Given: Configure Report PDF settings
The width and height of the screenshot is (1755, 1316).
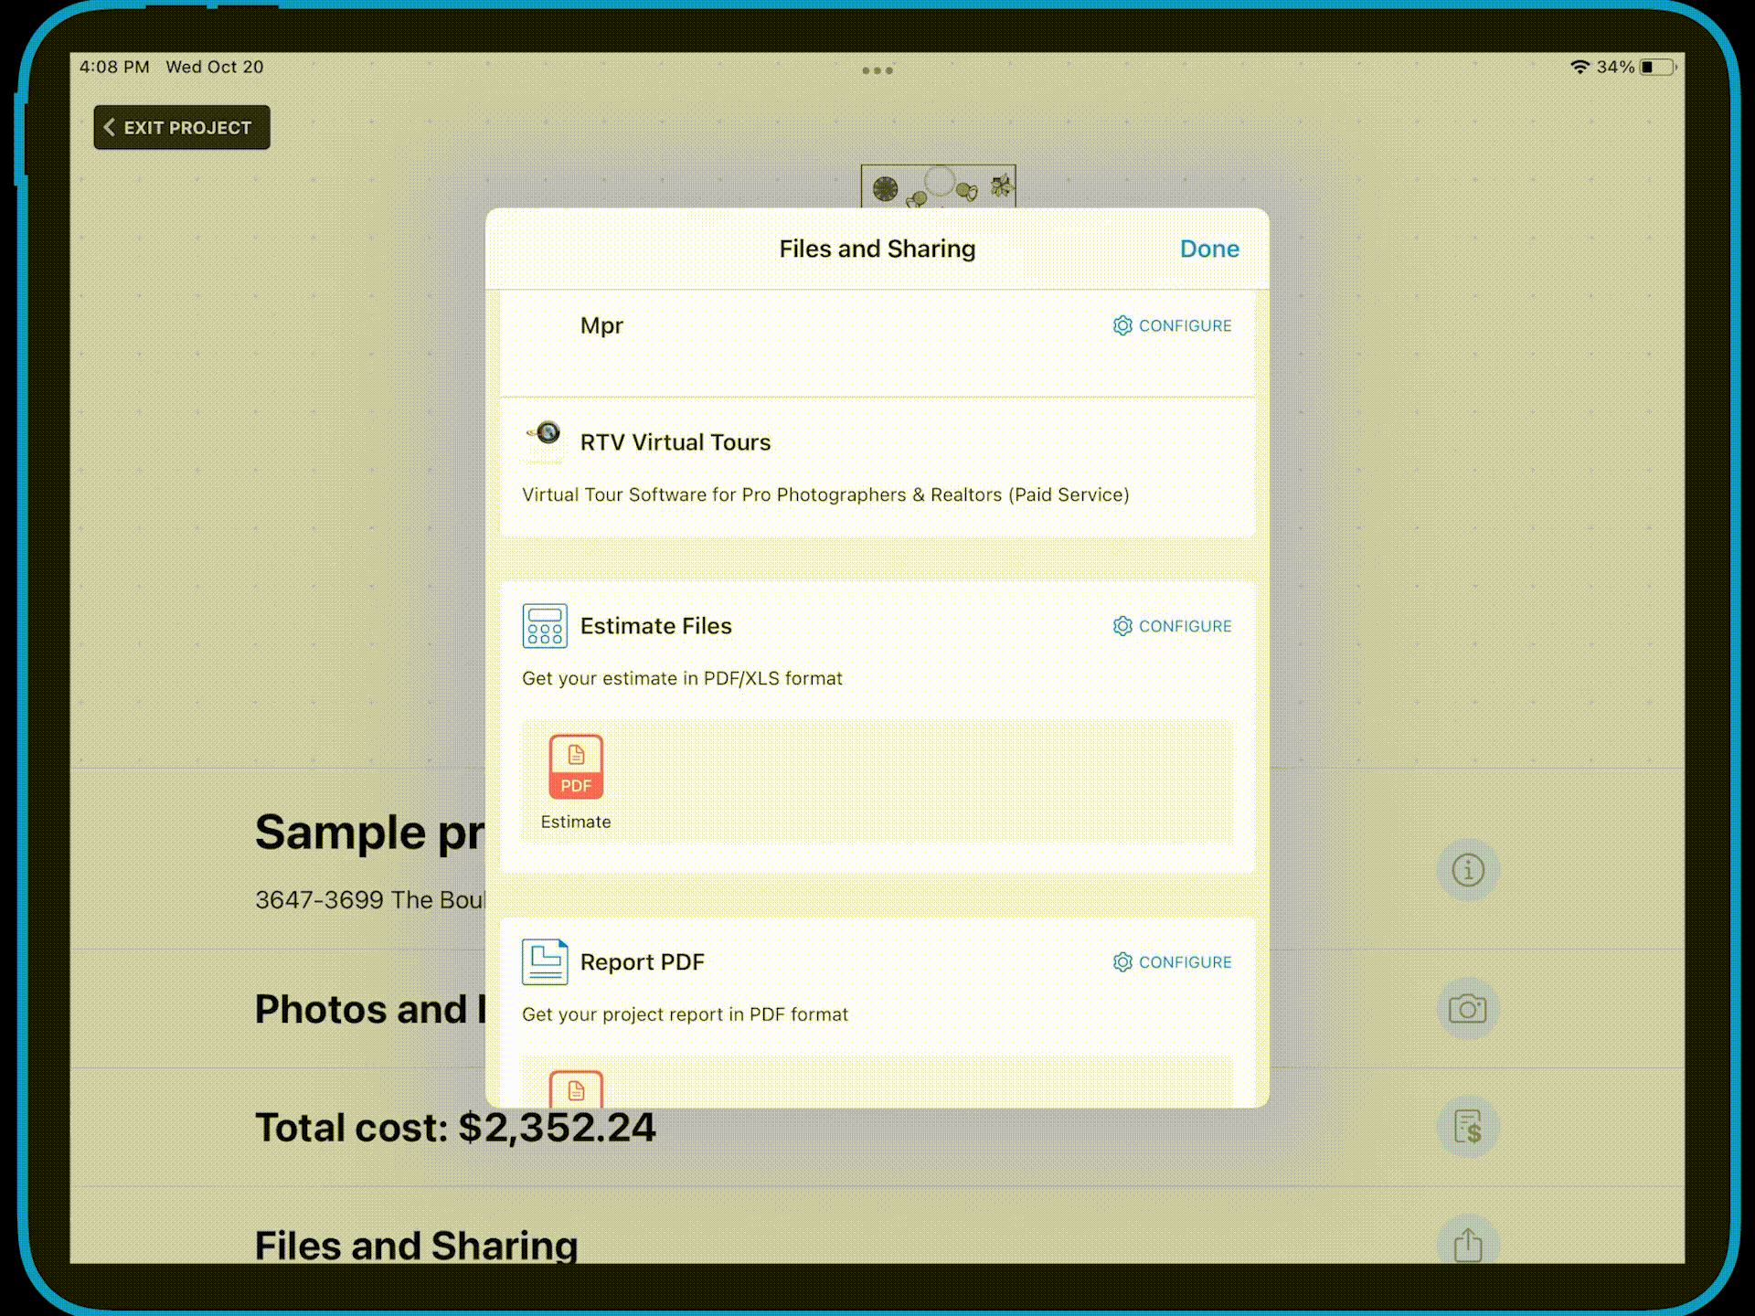Looking at the screenshot, I should (1172, 962).
